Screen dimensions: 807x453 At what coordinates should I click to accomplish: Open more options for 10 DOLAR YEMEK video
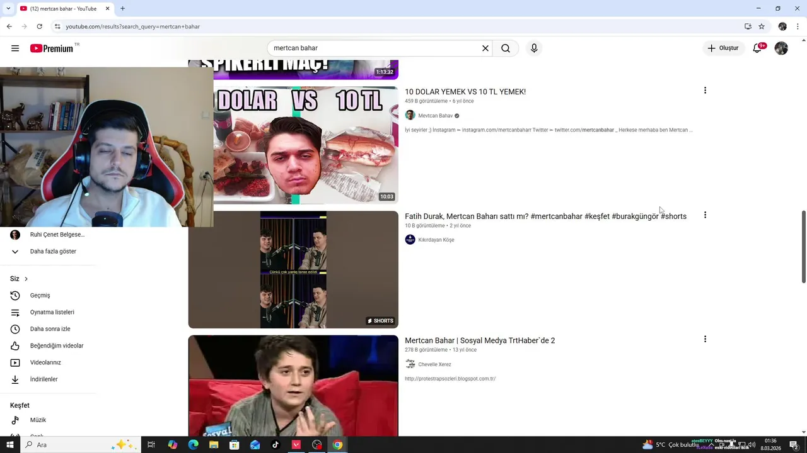point(705,91)
